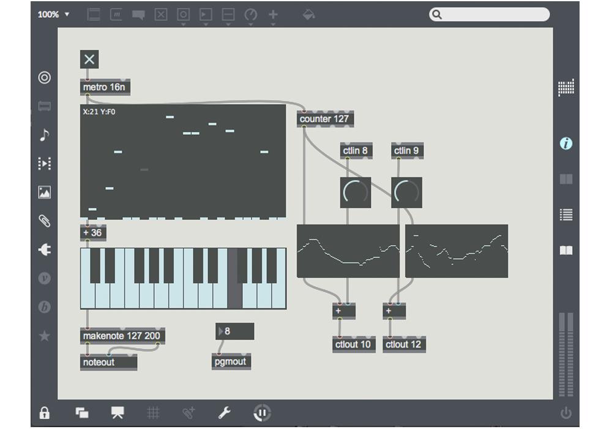Open the split-view icon in right sidebar
This screenshot has width=612, height=429.
[x=566, y=179]
